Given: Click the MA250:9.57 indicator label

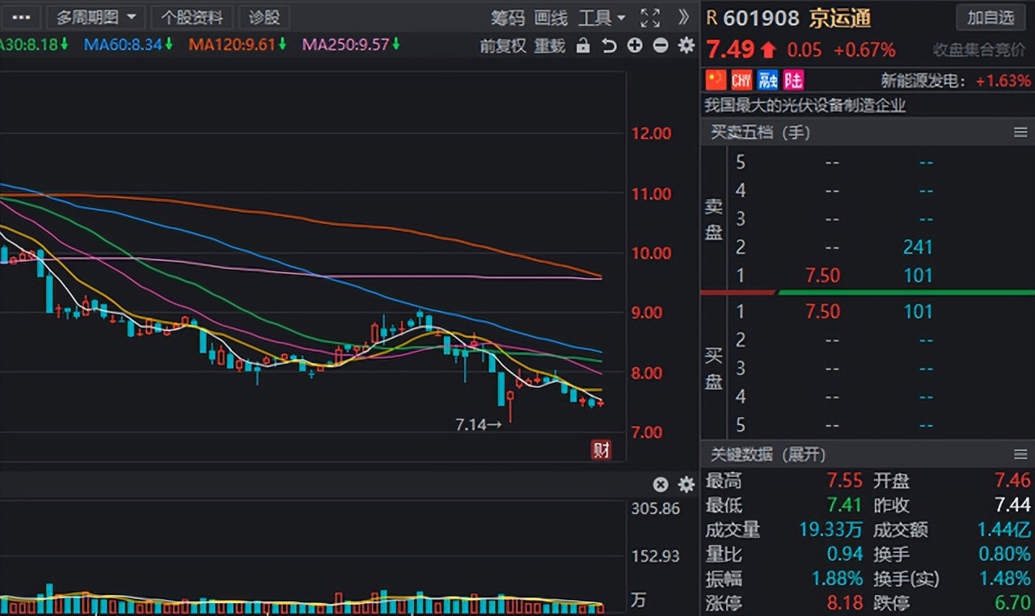Looking at the screenshot, I should click(351, 44).
